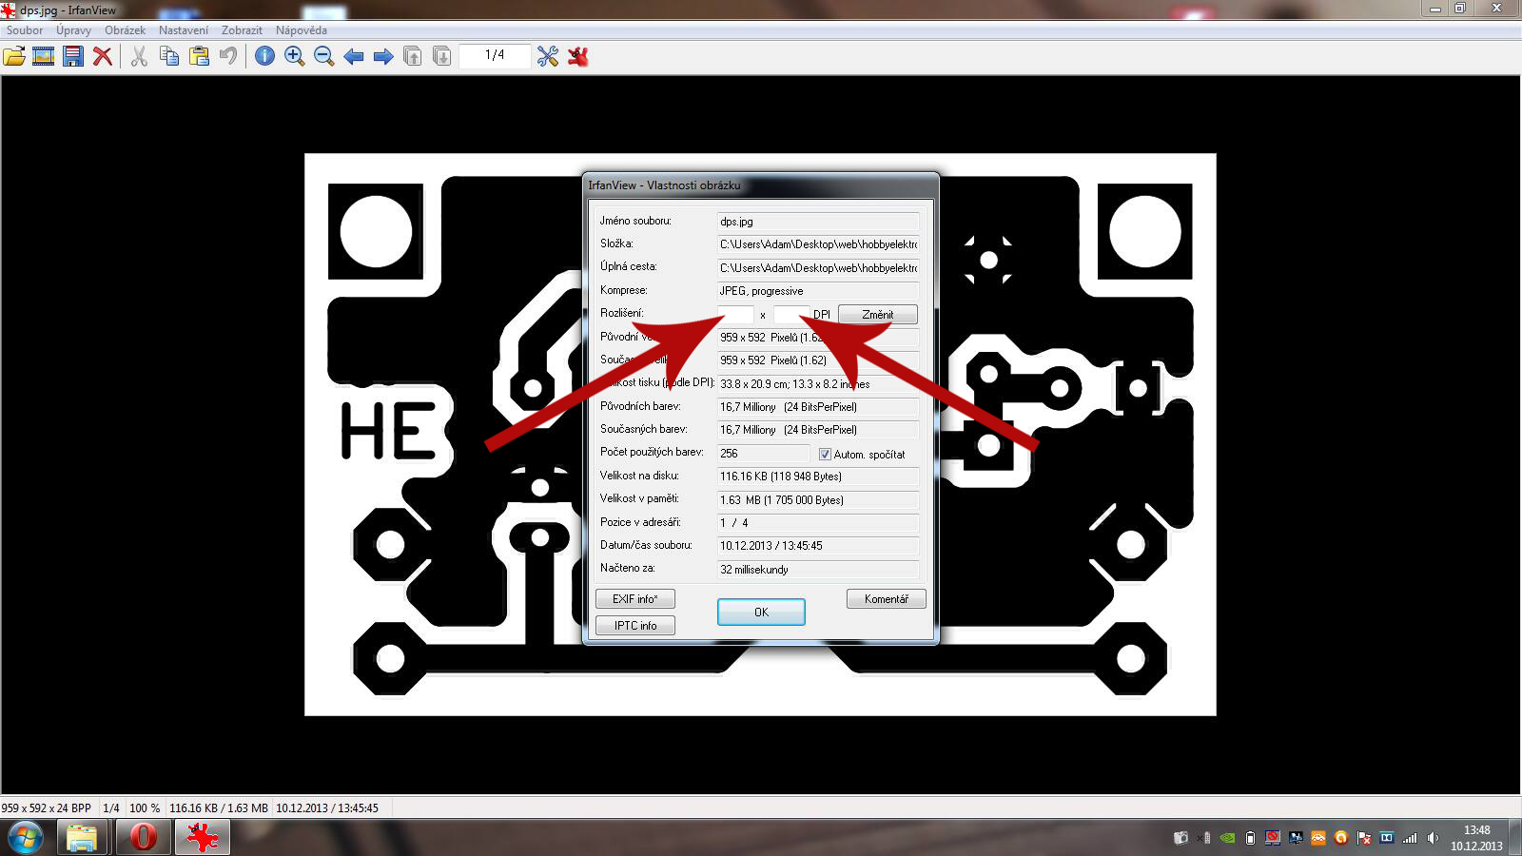Screen dimensions: 1522x856
Task: Open EXIF info
Action: coord(635,598)
